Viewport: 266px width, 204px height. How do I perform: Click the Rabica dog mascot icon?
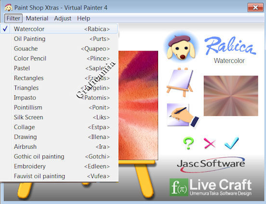pyautogui.click(x=181, y=47)
